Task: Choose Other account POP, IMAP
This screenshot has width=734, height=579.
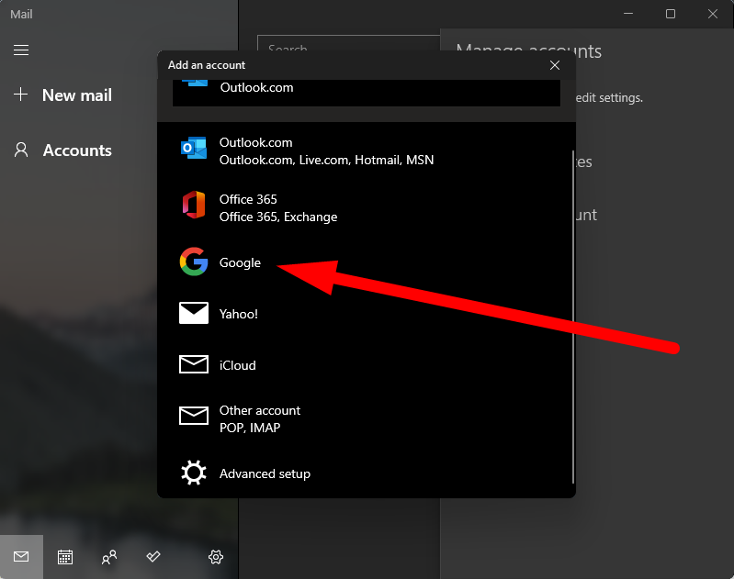Action: point(365,418)
